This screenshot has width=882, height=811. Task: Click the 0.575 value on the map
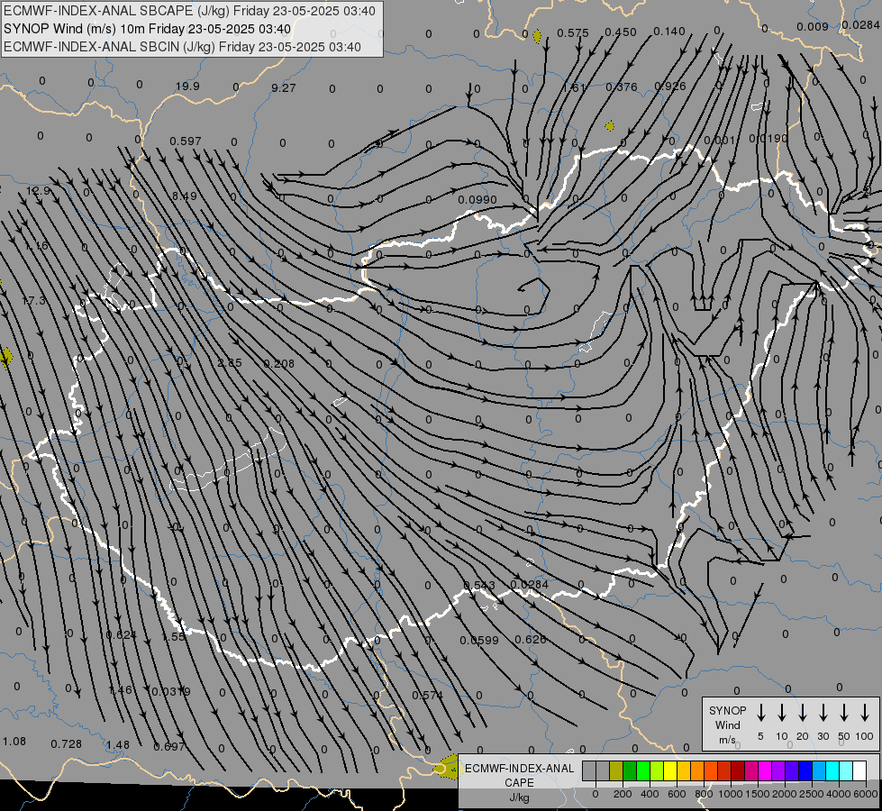point(573,33)
